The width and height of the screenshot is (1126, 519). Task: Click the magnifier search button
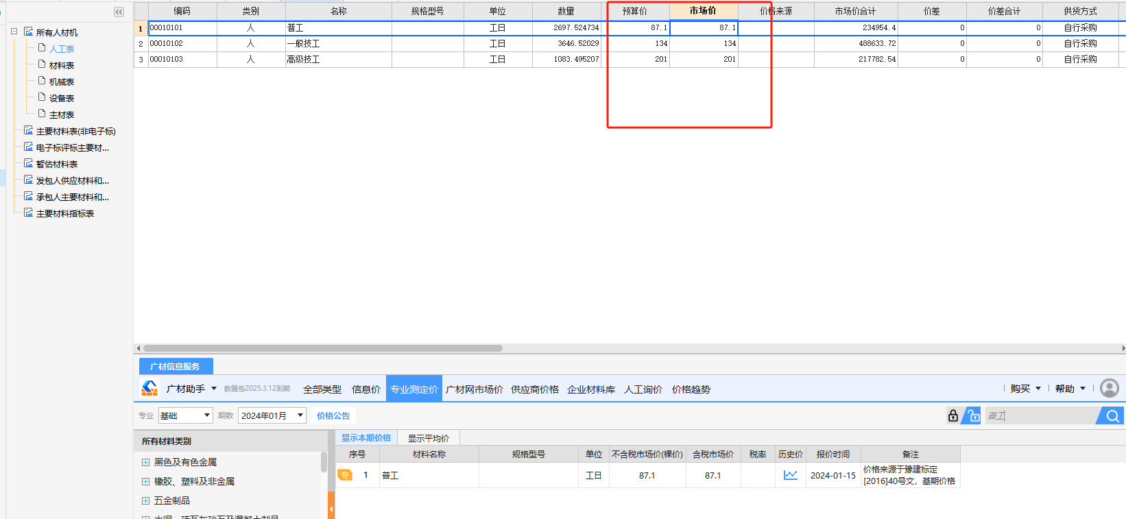click(1112, 415)
